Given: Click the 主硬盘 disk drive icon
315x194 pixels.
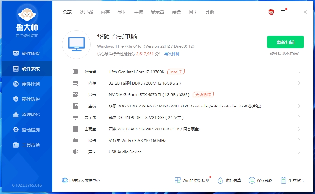Looking at the screenshot, I should click(75, 129).
